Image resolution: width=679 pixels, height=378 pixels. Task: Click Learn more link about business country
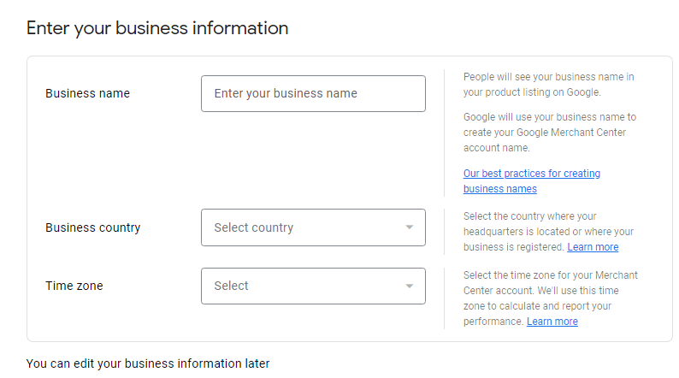[x=593, y=247]
